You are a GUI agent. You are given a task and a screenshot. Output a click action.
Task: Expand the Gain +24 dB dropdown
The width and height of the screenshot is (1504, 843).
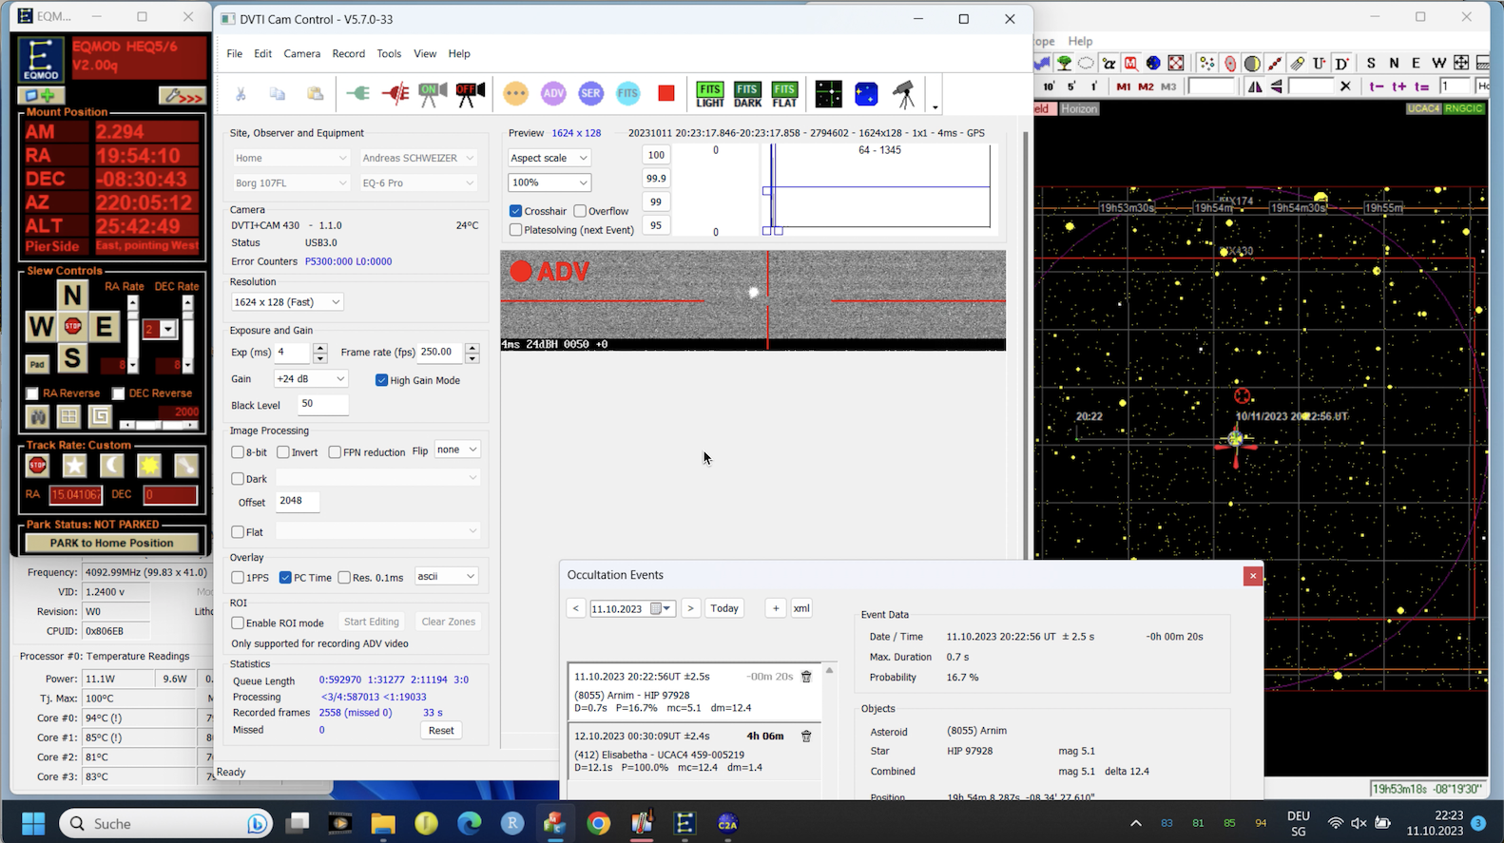[x=310, y=379]
